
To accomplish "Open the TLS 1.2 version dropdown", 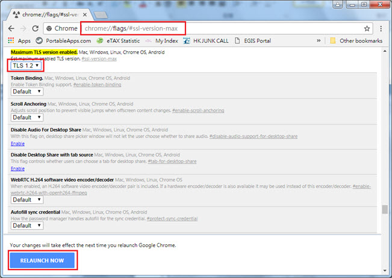I will pos(26,66).
